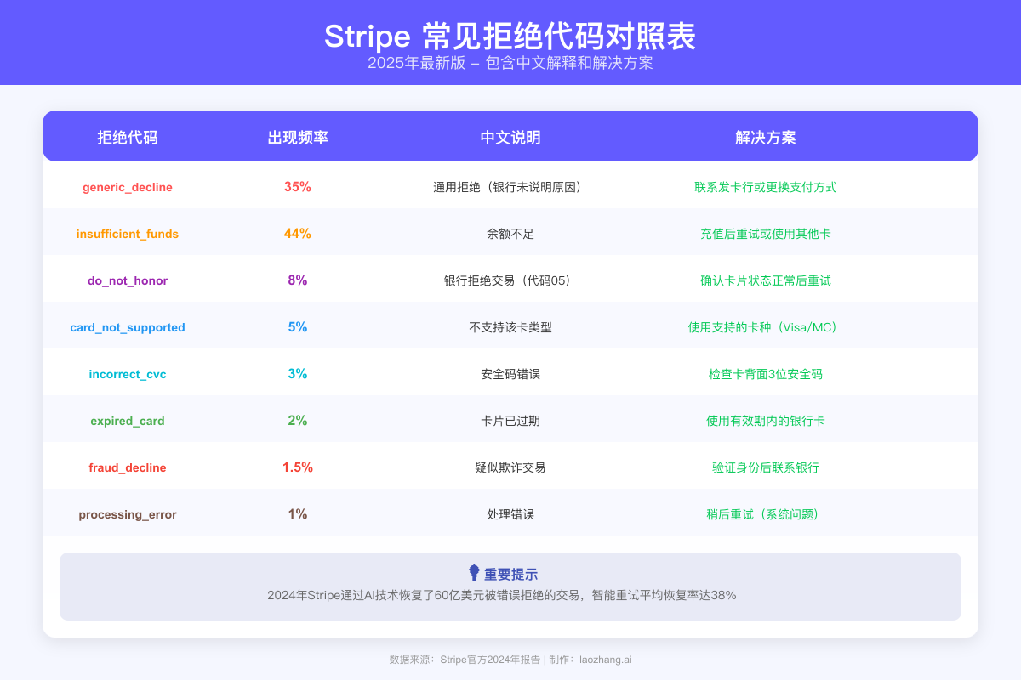Select the 拒绝代码 column header

click(128, 138)
